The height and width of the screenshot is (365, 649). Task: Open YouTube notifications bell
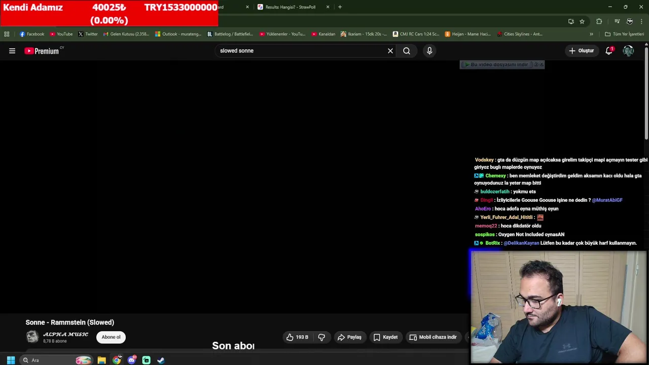click(x=609, y=51)
